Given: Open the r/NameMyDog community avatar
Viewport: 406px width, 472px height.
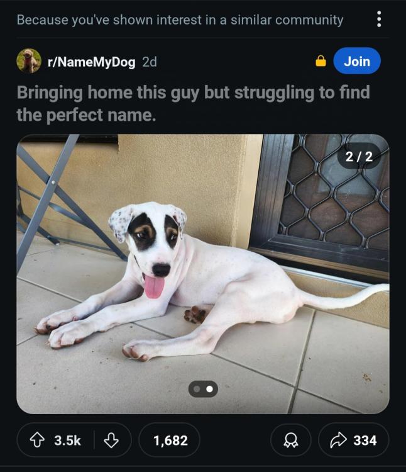Looking at the screenshot, I should (x=28, y=61).
